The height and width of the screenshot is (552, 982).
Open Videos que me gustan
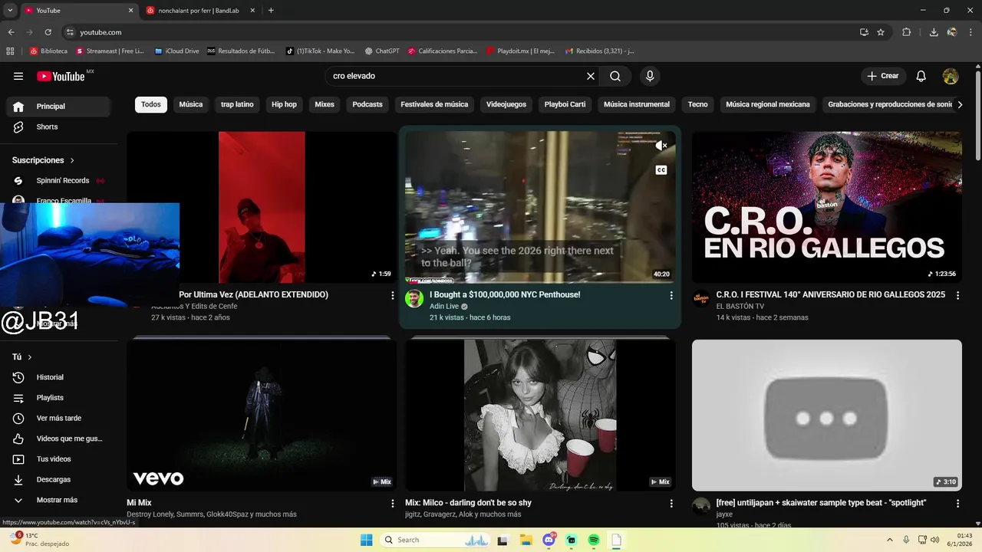58,439
